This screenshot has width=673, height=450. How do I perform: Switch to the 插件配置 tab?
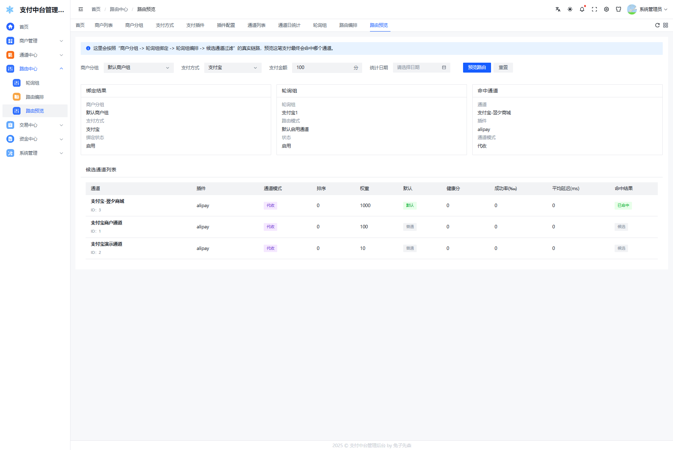(x=226, y=25)
